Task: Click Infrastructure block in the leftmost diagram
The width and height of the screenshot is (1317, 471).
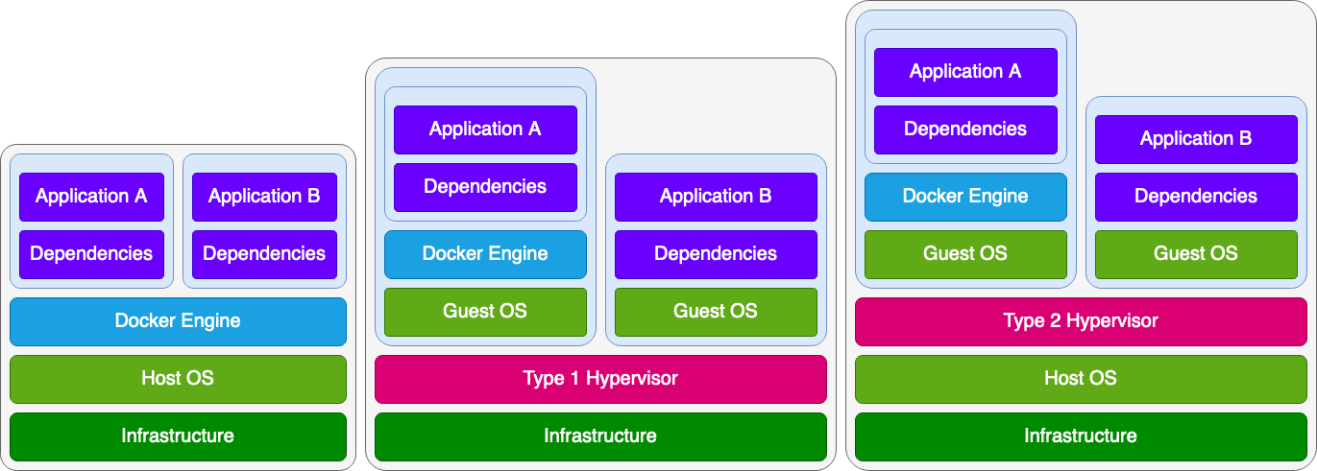Action: [178, 436]
